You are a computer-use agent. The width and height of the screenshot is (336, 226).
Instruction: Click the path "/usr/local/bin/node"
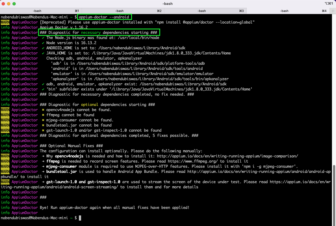pyautogui.click(x=139, y=38)
